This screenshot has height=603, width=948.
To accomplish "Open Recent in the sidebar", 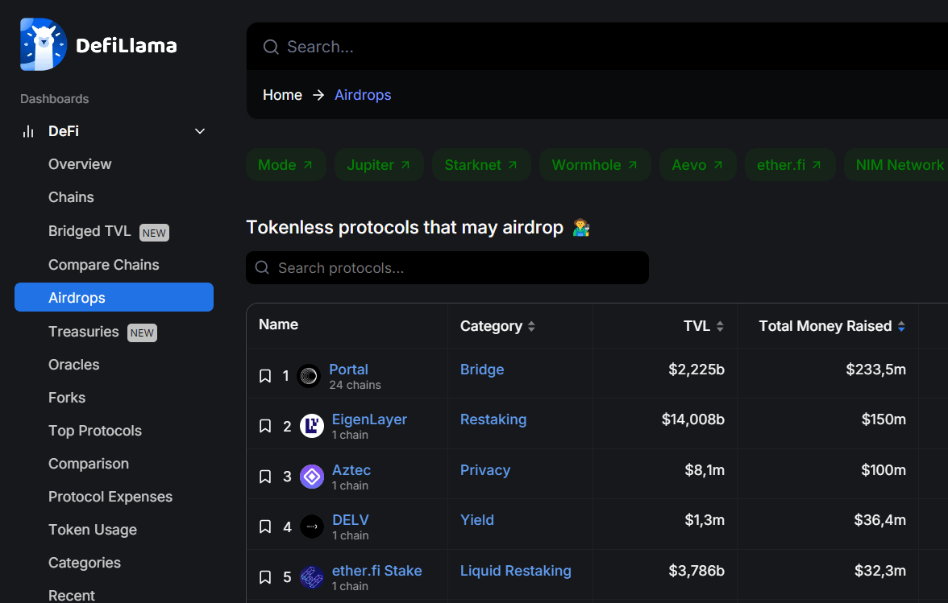I will pyautogui.click(x=71, y=595).
